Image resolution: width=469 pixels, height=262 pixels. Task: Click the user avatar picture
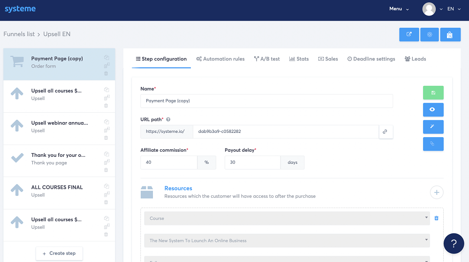[429, 9]
